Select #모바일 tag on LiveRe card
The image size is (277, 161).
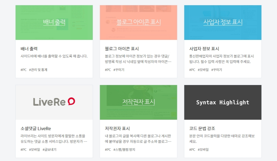[x=34, y=149]
